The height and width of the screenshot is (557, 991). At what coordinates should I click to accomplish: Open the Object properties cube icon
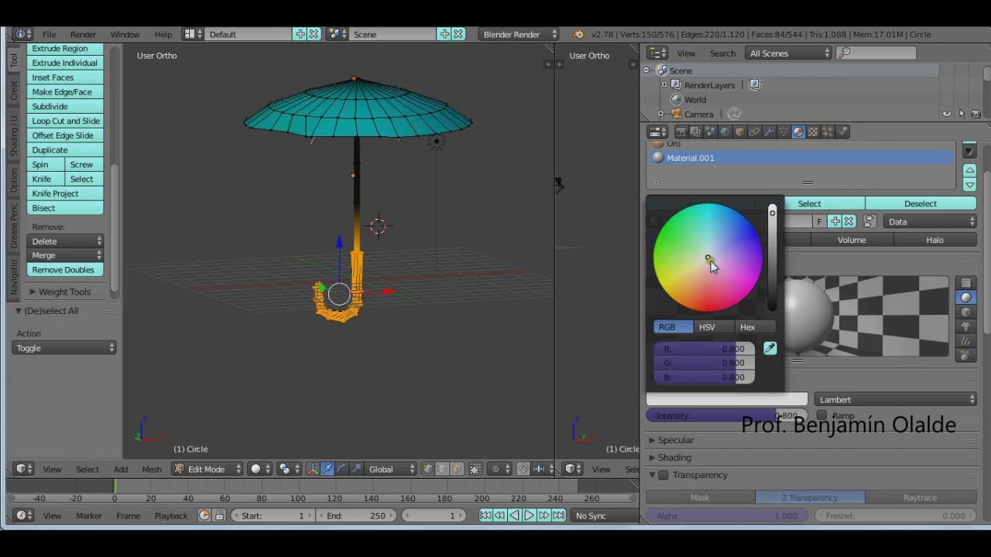(739, 132)
